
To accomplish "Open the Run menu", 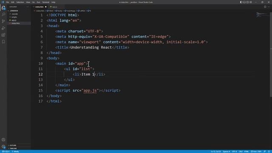I will click(39, 2).
